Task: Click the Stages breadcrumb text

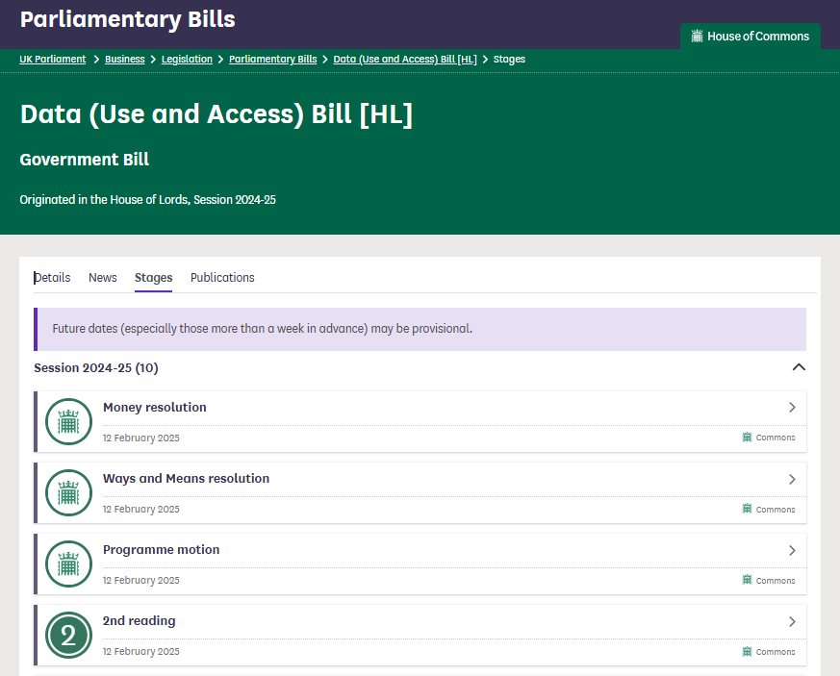Action: coord(509,59)
